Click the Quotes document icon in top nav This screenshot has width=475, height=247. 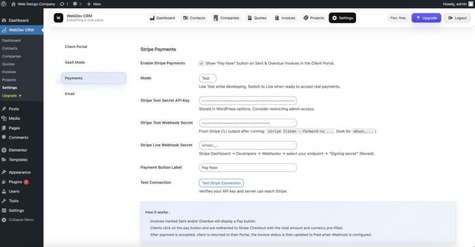[x=250, y=18]
